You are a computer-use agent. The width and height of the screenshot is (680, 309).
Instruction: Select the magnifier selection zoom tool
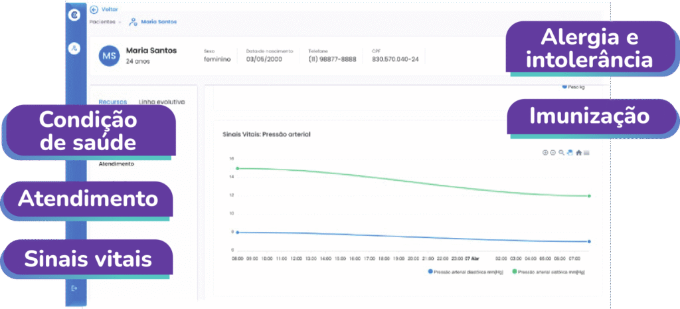[x=562, y=153]
